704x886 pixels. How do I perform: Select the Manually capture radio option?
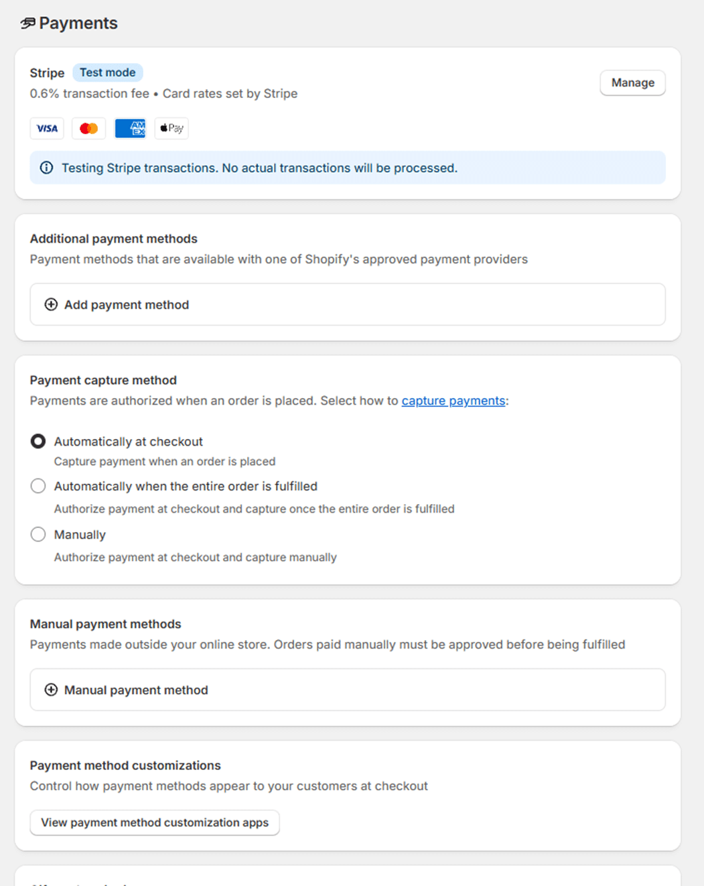(x=38, y=534)
